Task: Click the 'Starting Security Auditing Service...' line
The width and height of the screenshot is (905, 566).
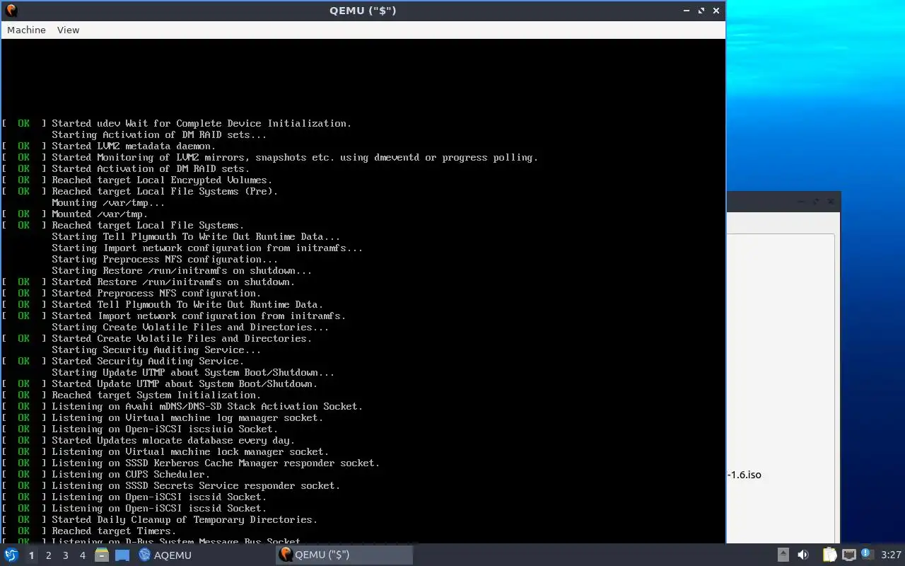Action: click(156, 350)
